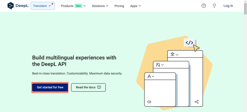Click Get started for free

[x=50, y=87]
